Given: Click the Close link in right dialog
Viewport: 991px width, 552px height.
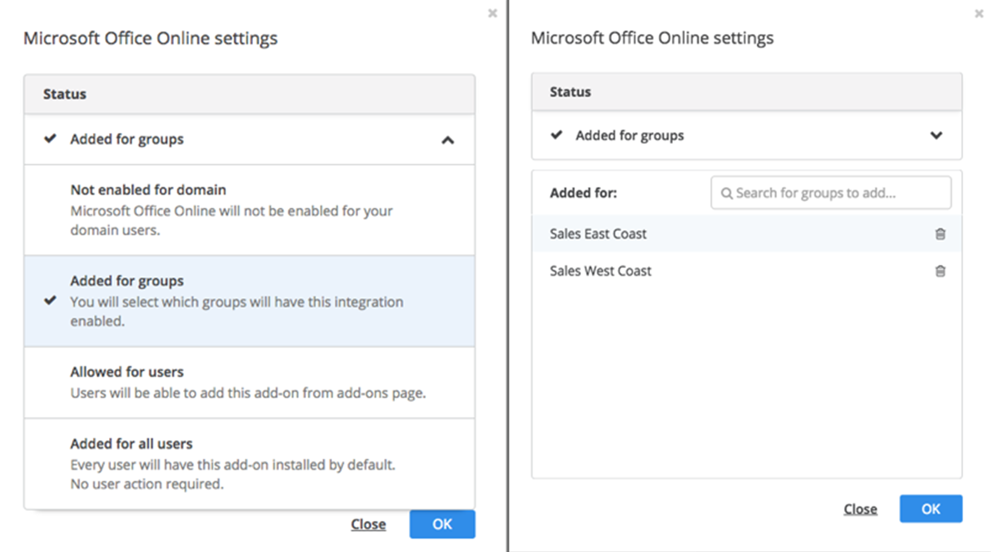Looking at the screenshot, I should coord(860,509).
